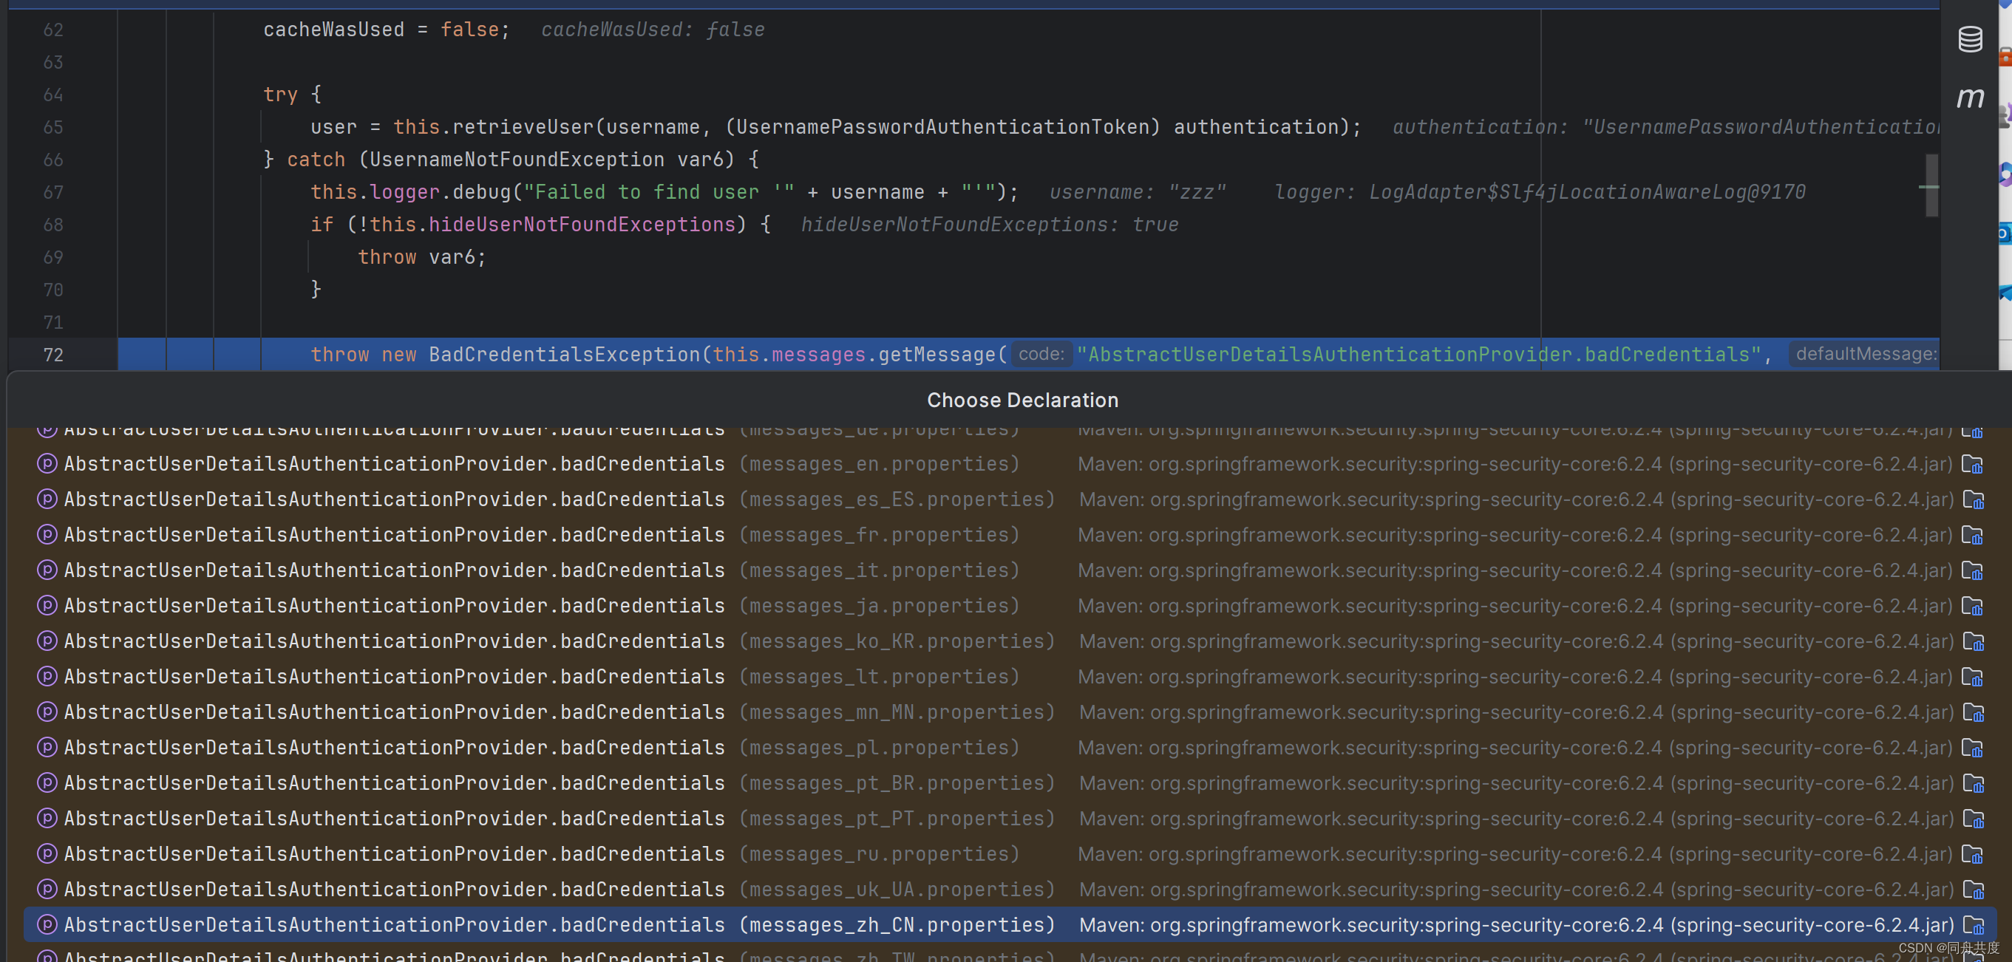Select badCredentials in messages_uk_UA.properties
The height and width of the screenshot is (962, 2012).
click(1010, 890)
